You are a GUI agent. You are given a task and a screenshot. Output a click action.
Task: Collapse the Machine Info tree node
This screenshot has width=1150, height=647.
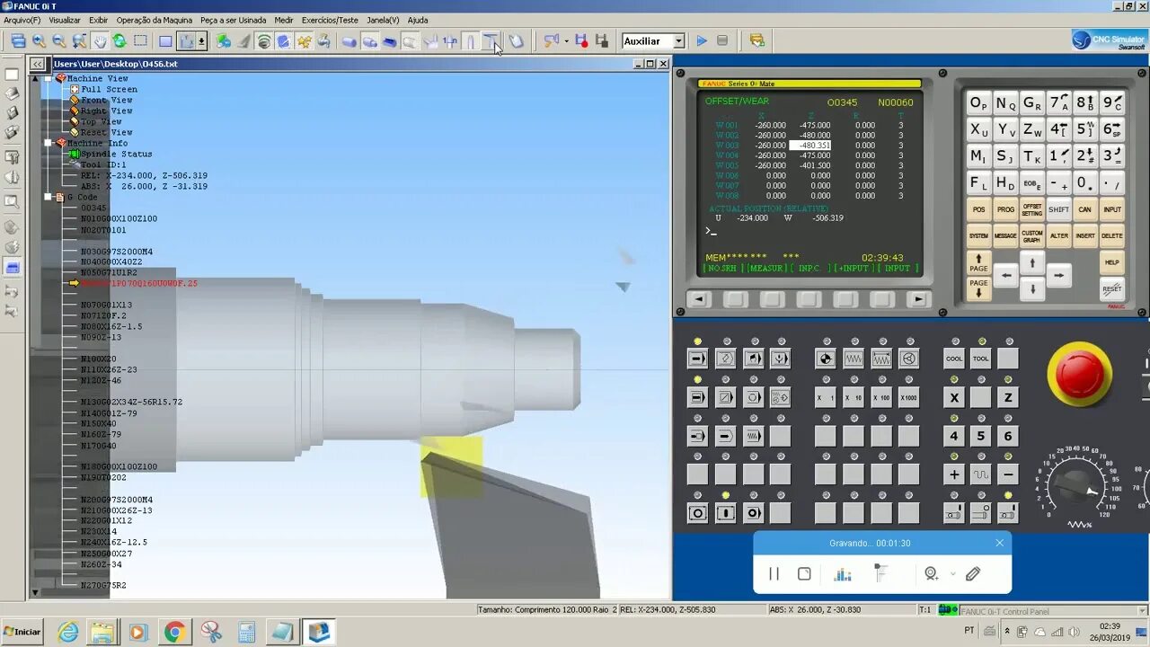tap(49, 143)
